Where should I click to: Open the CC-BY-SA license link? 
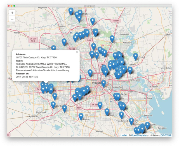tap(166, 135)
